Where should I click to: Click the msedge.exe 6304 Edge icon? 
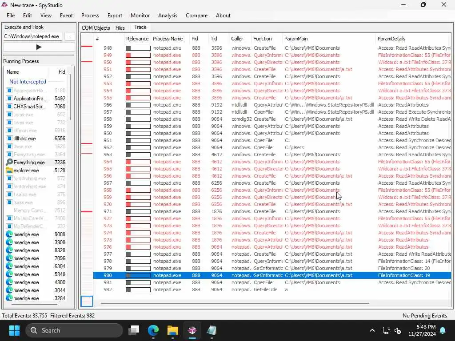(9, 266)
